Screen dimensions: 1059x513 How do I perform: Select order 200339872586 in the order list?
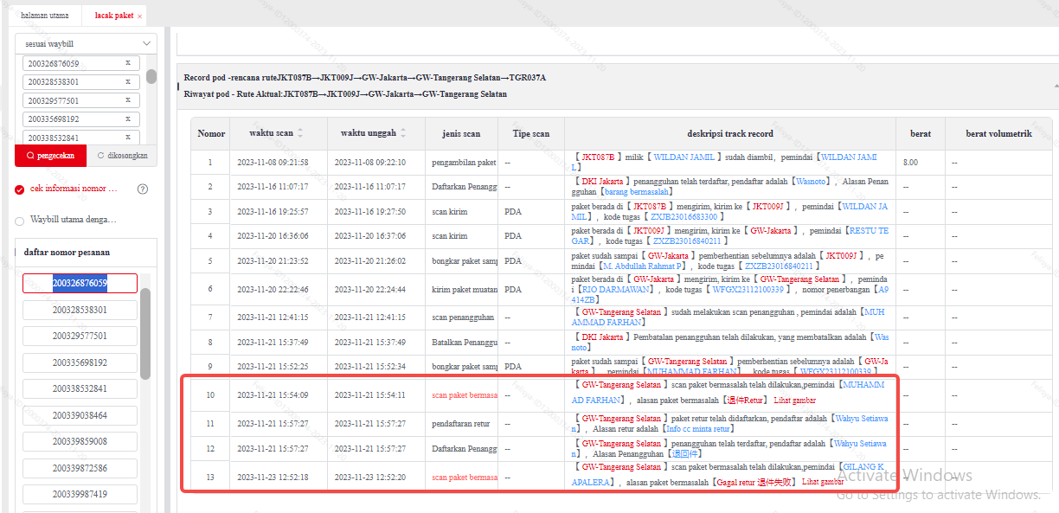point(80,468)
